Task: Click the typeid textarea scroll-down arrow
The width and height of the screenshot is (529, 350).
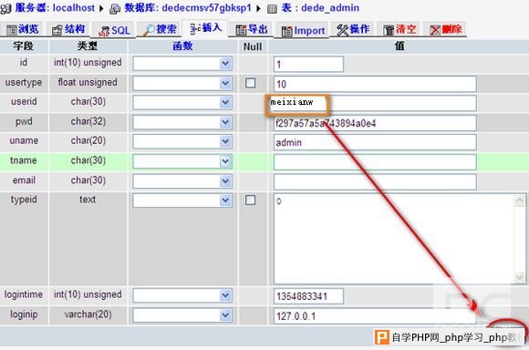Action: coord(520,277)
